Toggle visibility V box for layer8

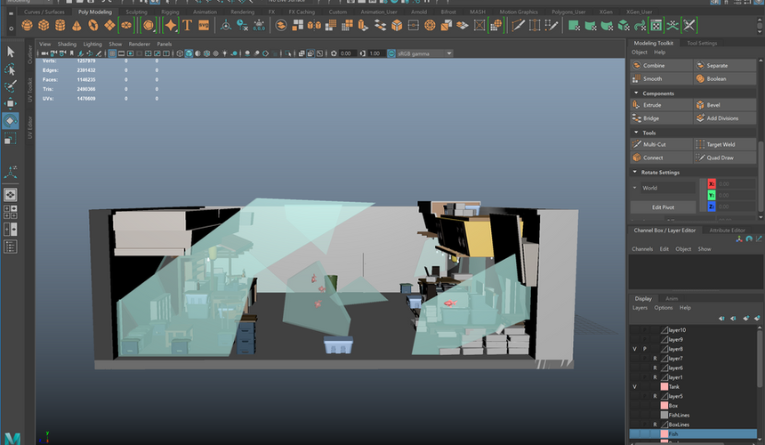(x=635, y=349)
